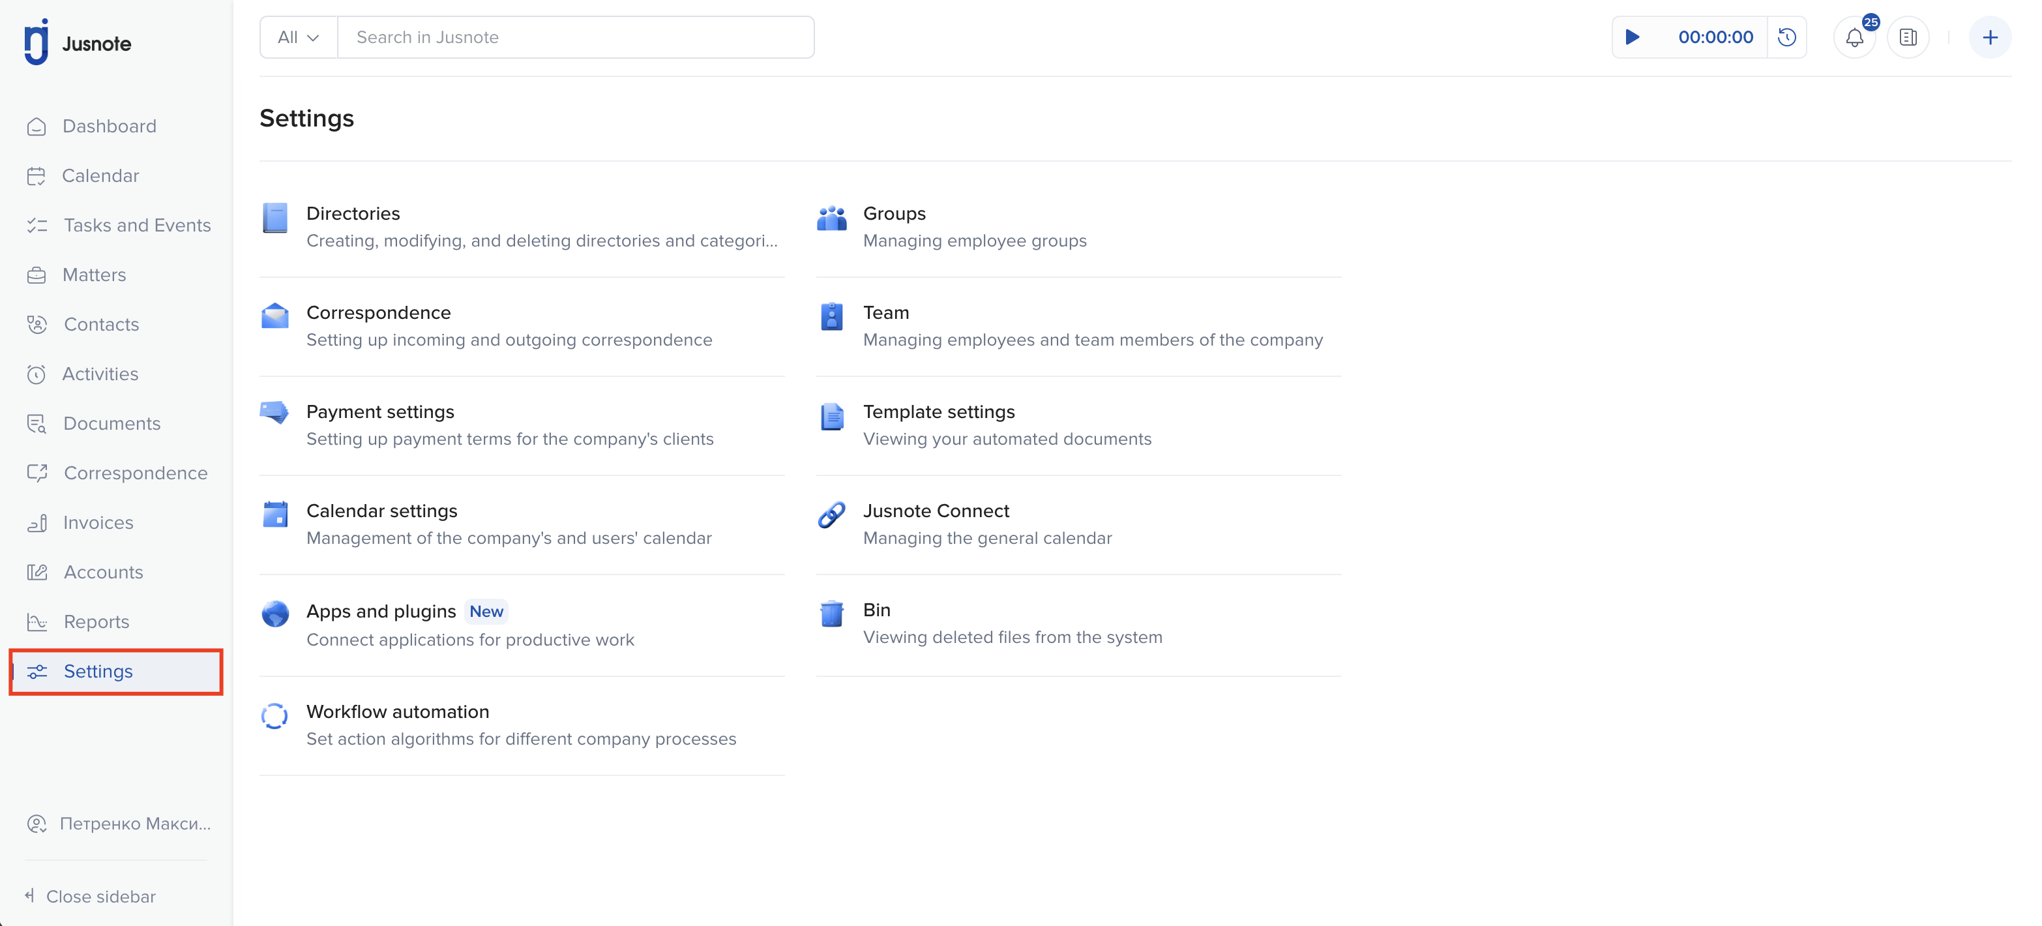Screen dimensions: 2042x926
Task: Click the Bin trash can icon
Action: [831, 614]
